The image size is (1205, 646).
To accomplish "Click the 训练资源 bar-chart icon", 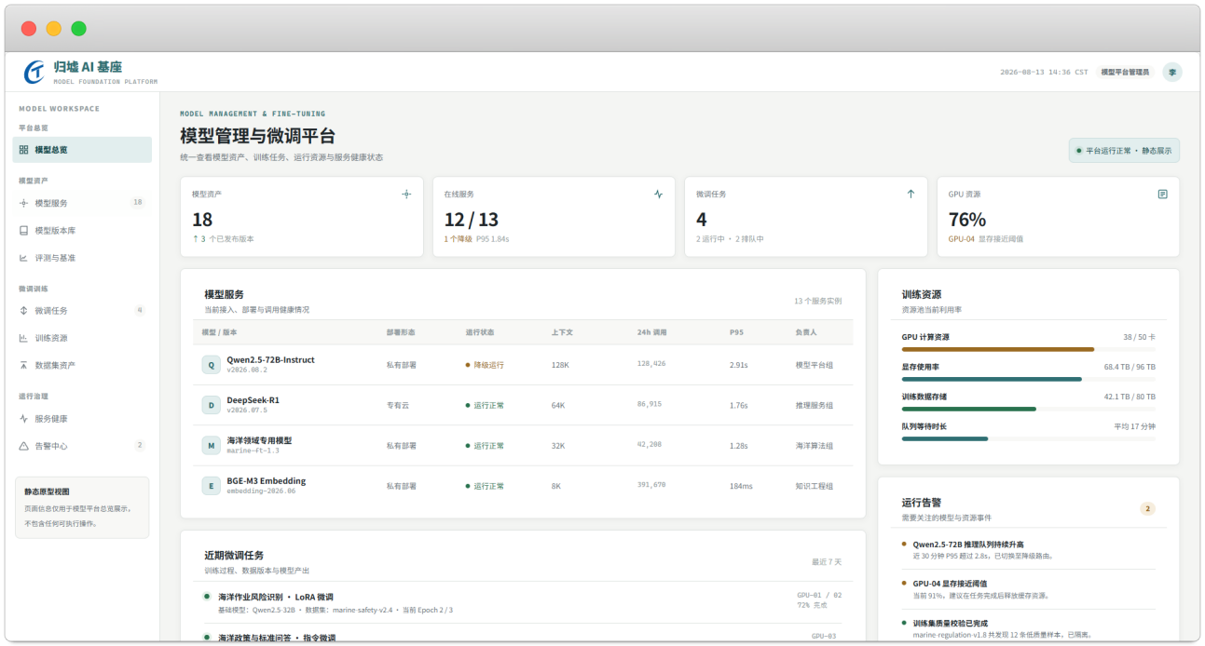I will tap(23, 338).
